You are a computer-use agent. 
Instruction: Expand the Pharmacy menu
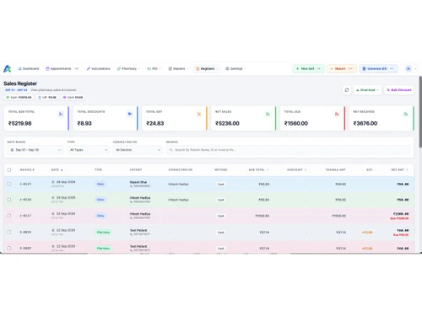128,68
